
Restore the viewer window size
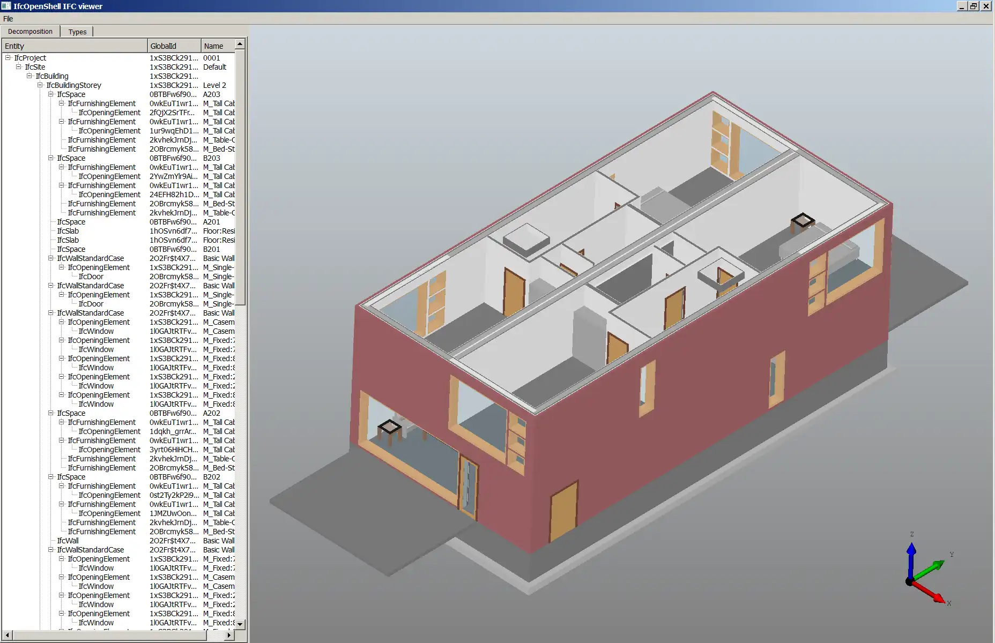coord(974,6)
